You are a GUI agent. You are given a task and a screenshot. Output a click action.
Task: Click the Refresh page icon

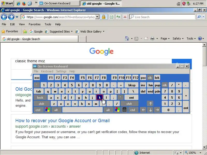pyautogui.click(x=118, y=17)
